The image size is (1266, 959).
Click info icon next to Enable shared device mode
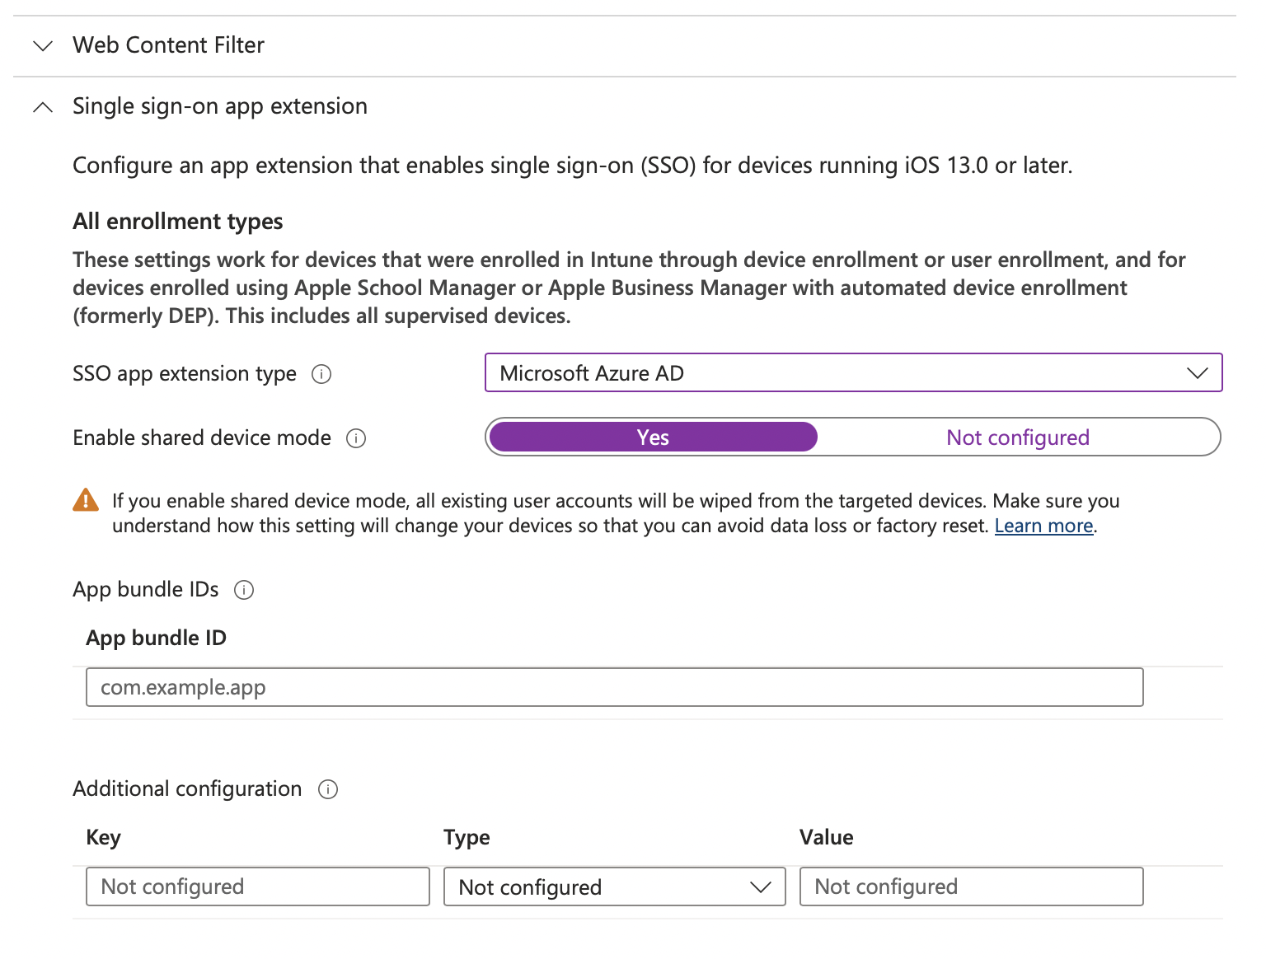356,438
